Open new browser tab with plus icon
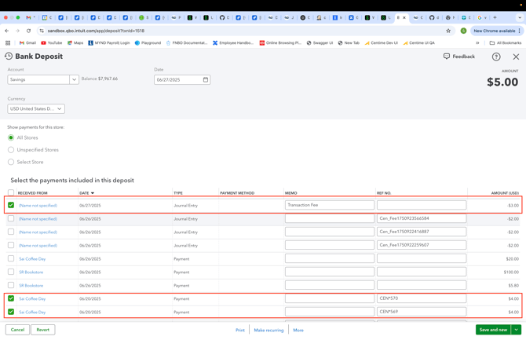This screenshot has height=340, width=526. 495,17
